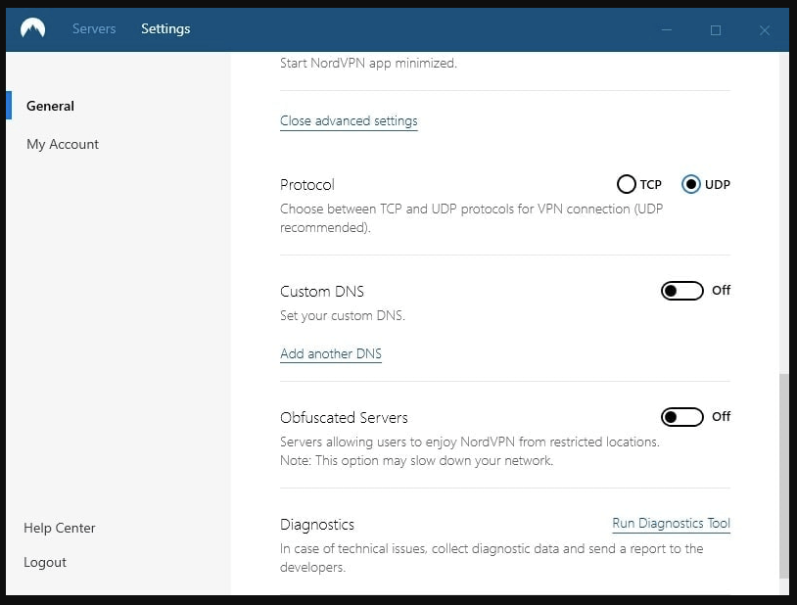This screenshot has width=797, height=605.
Task: Toggle the Custom DNS switch
Action: pos(682,291)
